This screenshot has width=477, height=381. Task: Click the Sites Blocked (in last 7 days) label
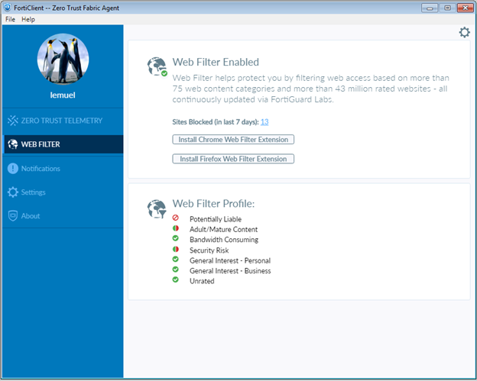216,122
